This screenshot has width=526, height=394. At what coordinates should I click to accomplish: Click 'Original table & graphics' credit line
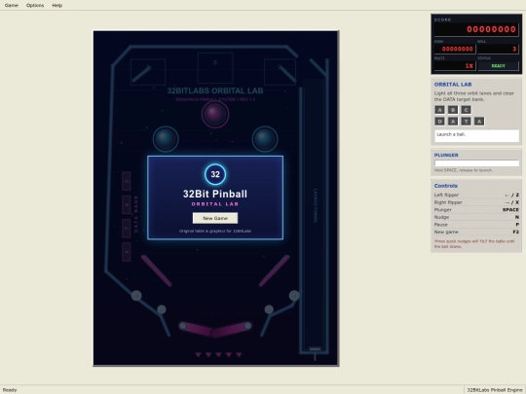215,231
